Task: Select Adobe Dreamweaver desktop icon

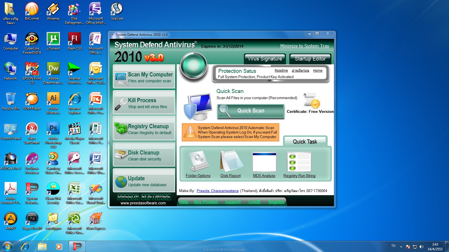Action: click(53, 73)
